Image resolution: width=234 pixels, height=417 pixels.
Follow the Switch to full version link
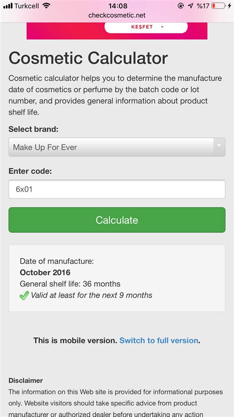point(159,340)
